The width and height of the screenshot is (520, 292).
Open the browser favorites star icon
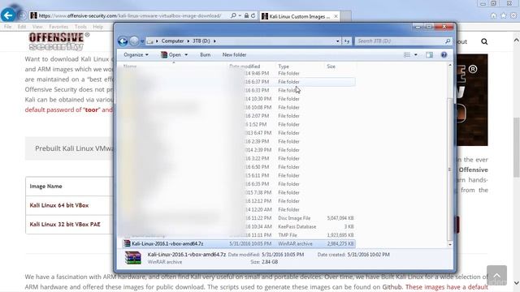pyautogui.click(x=504, y=15)
